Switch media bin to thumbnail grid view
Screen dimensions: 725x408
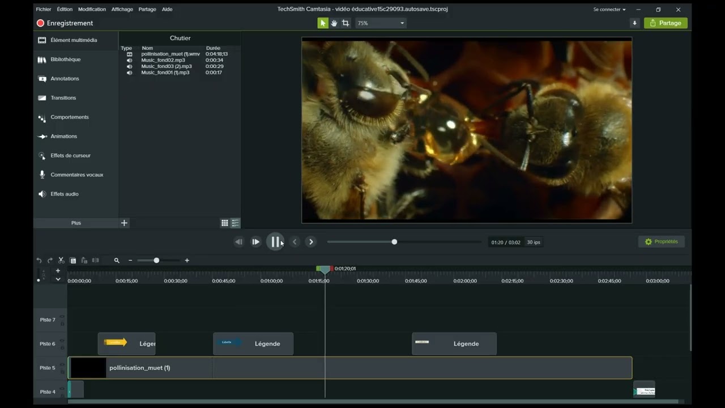click(x=225, y=223)
